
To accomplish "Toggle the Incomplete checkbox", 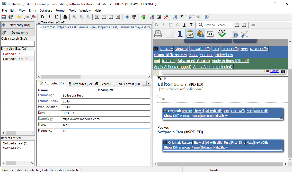I will click(x=95, y=90).
